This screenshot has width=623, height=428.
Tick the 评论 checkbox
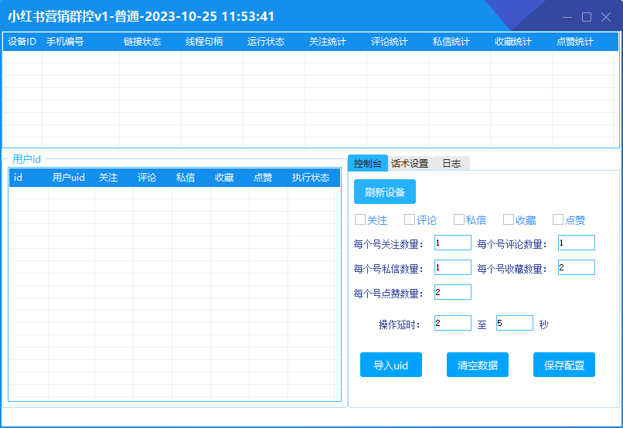pyautogui.click(x=410, y=220)
